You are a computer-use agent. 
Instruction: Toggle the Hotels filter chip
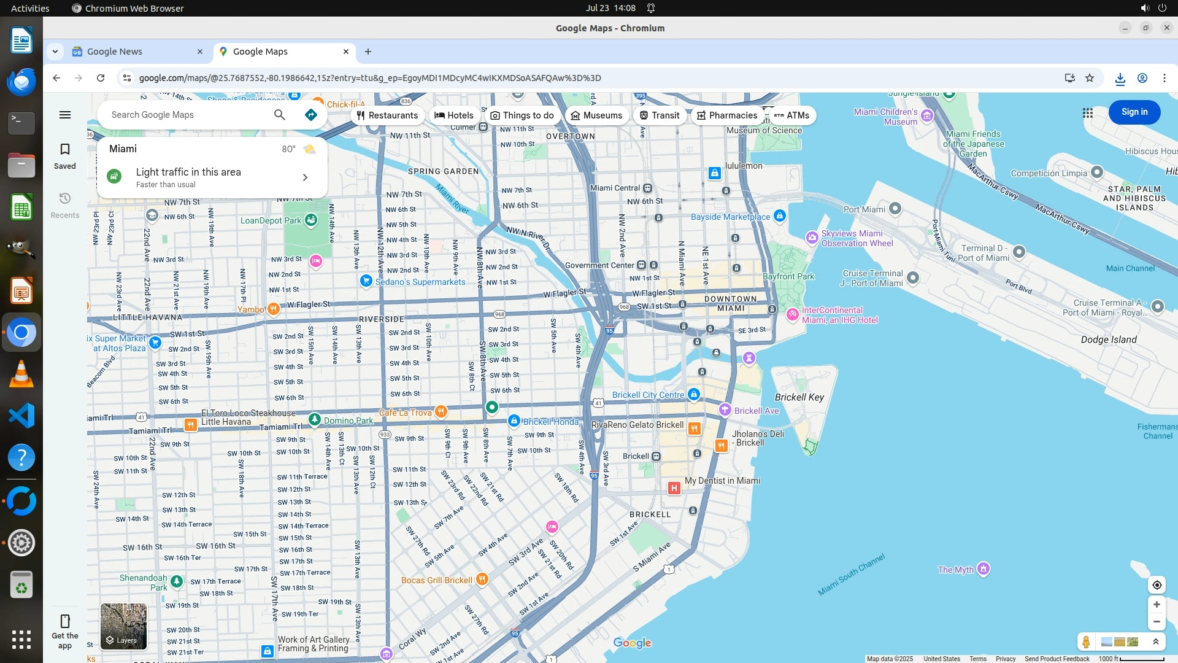click(454, 115)
